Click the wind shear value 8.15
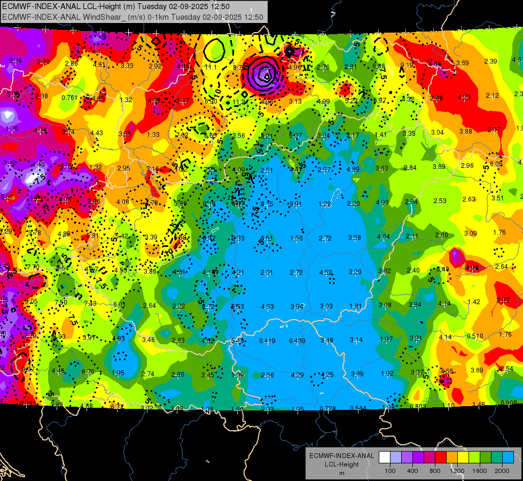The height and width of the screenshot is (481, 523). tap(267, 204)
